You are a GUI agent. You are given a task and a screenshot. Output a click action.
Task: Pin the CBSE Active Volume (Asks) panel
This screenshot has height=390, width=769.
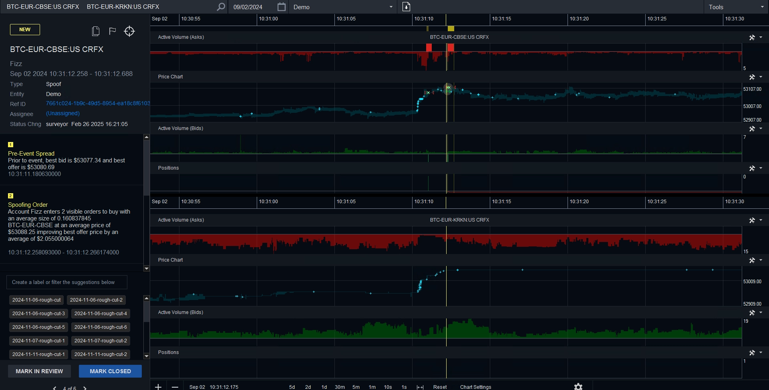(x=752, y=37)
